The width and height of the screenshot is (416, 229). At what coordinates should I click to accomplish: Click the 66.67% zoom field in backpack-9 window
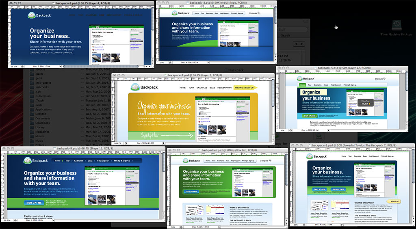[x=7, y=220]
